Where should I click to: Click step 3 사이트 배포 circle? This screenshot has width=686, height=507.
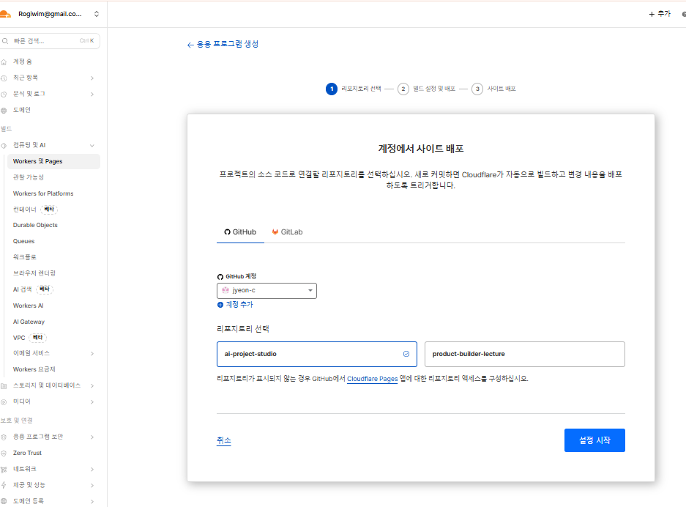click(x=477, y=89)
